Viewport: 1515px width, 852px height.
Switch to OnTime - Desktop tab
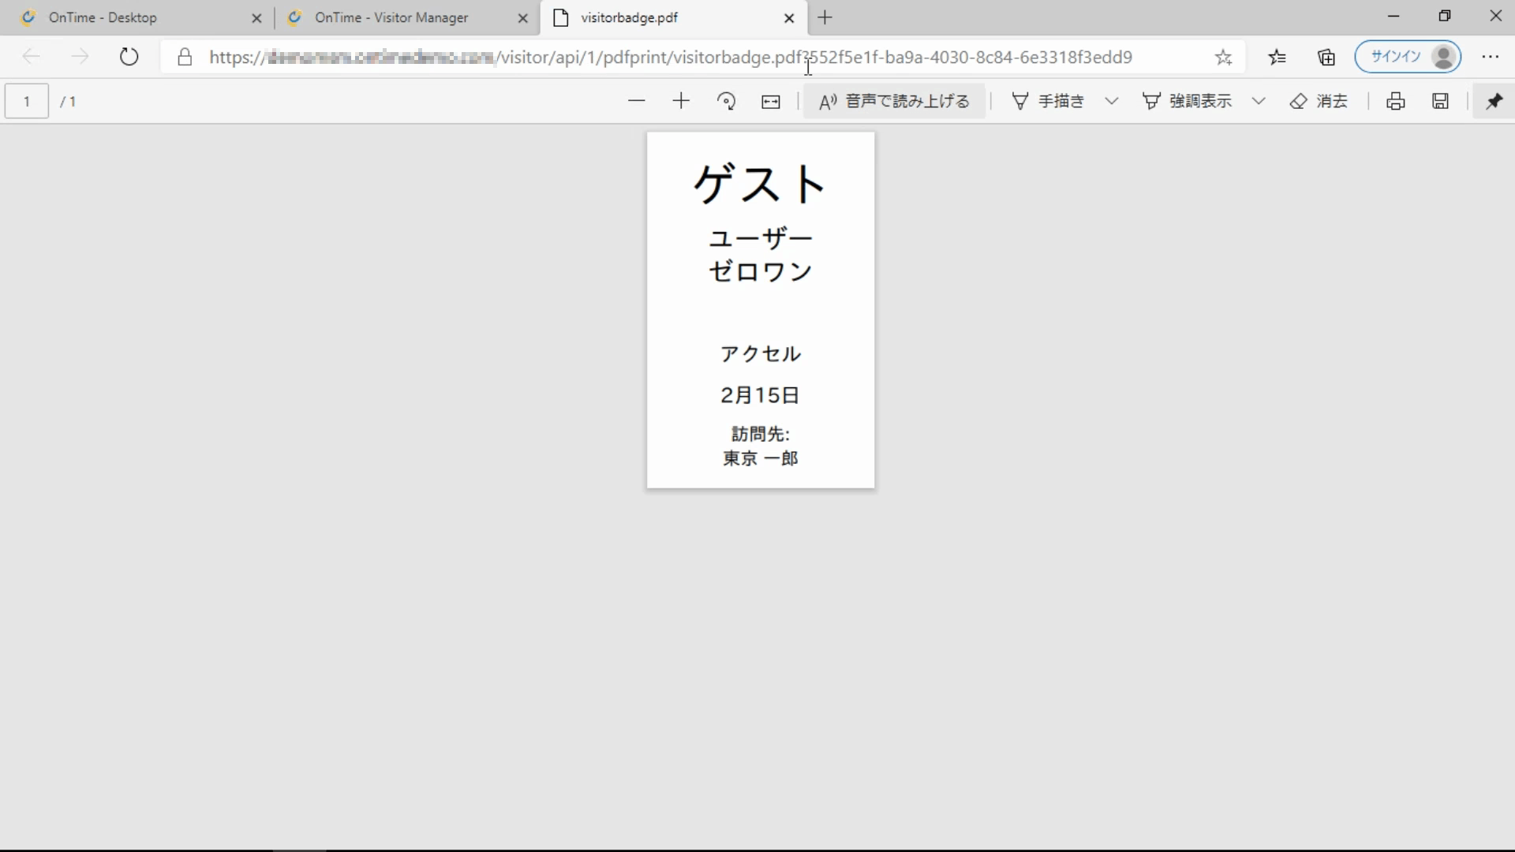(x=103, y=17)
